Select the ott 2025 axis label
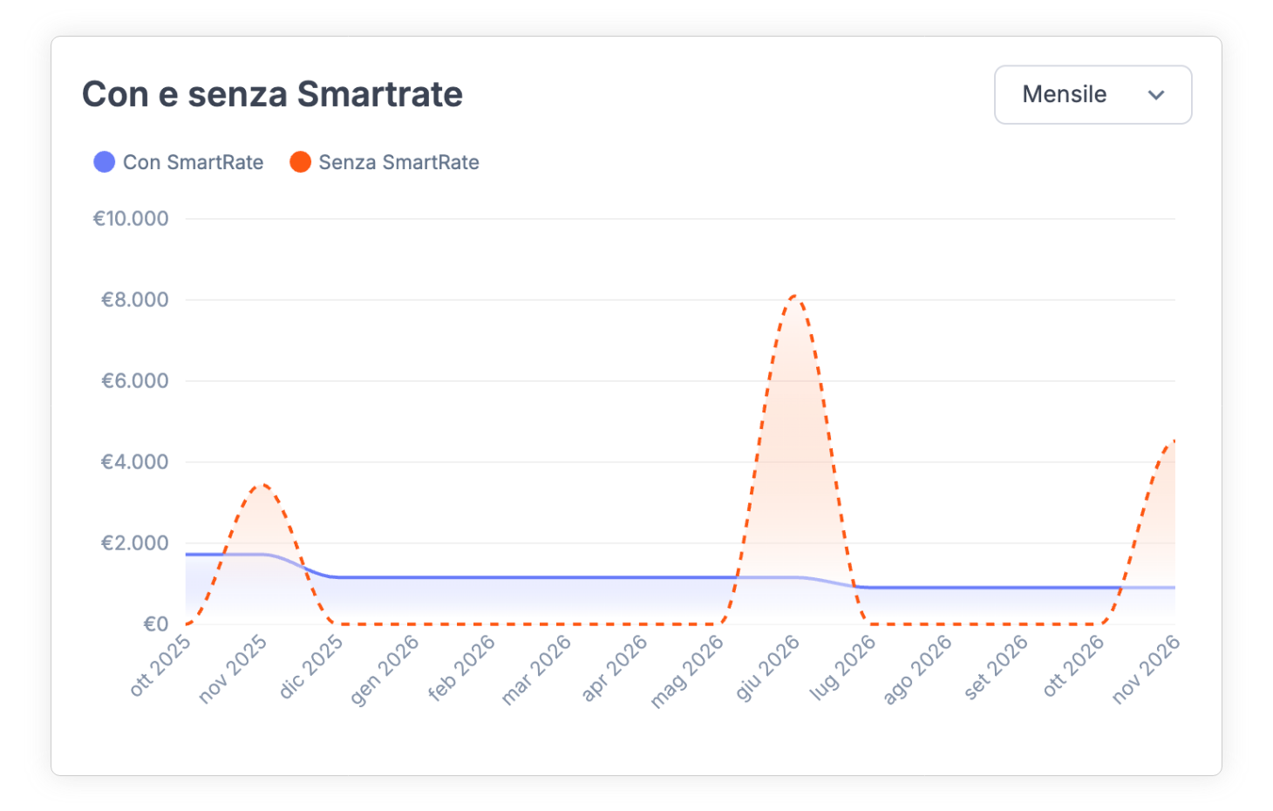Viewport: 1273px width, 811px height. [x=161, y=665]
